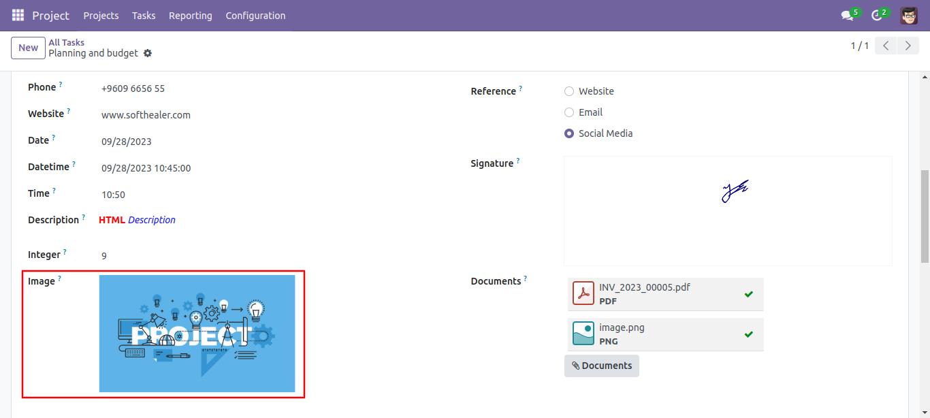Click the image.png file name

(x=622, y=327)
